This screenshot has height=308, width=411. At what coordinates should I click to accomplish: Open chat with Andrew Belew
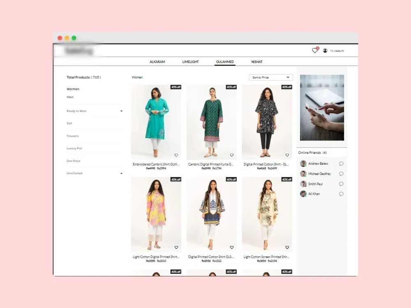(x=341, y=164)
